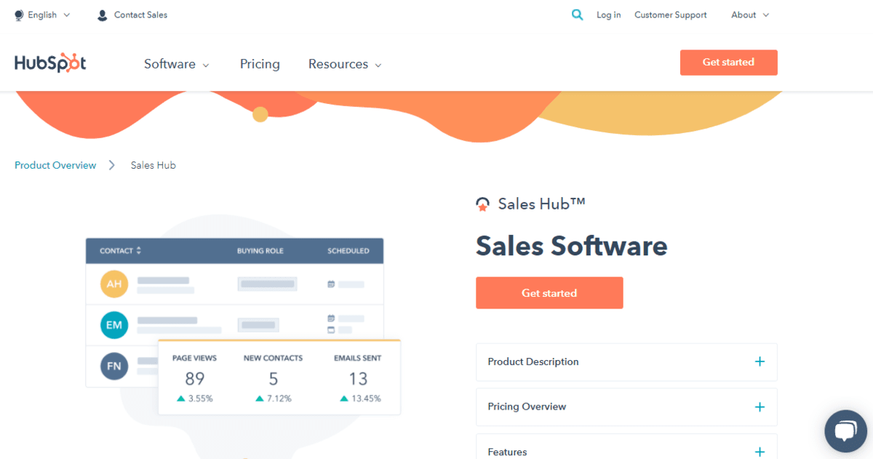873x459 pixels.
Task: Open the About dropdown menu
Action: 750,15
